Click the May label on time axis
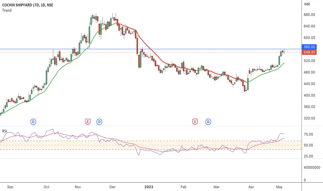 point(279,187)
